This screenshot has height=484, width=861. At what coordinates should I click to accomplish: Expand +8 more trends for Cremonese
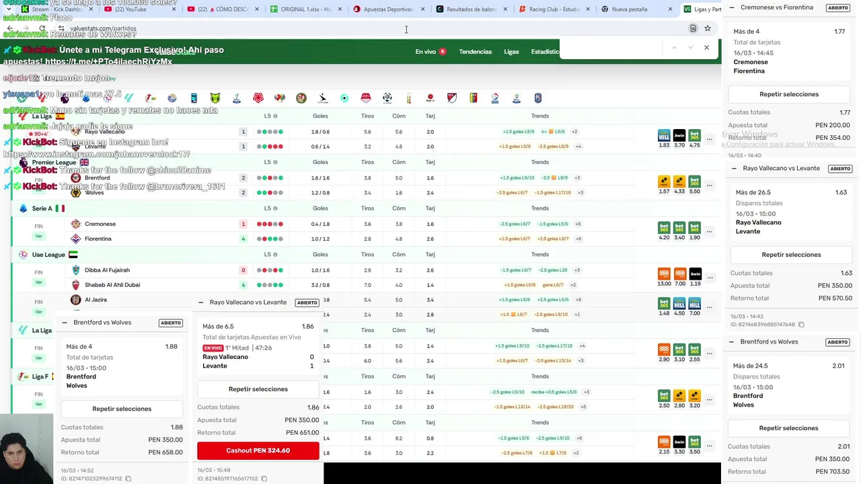coord(578,224)
